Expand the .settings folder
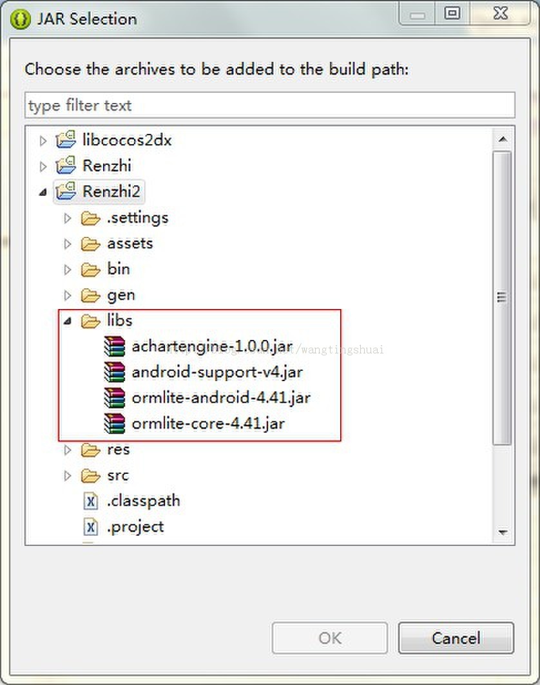Screen dimensions: 540x685 click(x=67, y=218)
